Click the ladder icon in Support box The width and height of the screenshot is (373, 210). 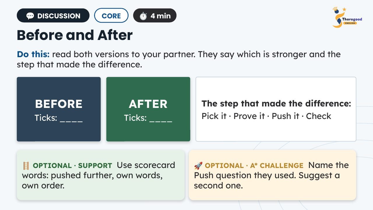pos(26,166)
